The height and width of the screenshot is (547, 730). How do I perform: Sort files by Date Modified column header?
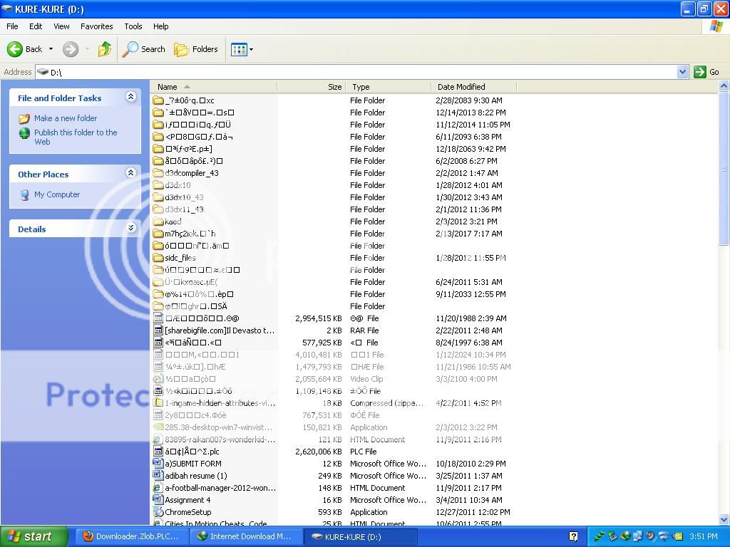[461, 87]
